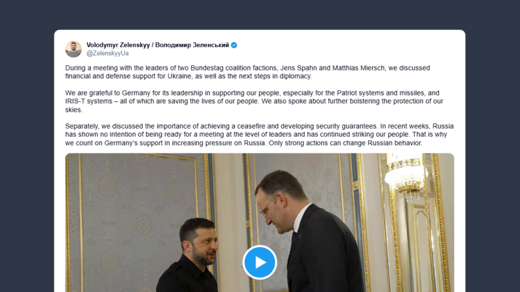520x292 pixels.
Task: Click the Volodymyr Zelenskyy display name
Action: click(x=118, y=45)
